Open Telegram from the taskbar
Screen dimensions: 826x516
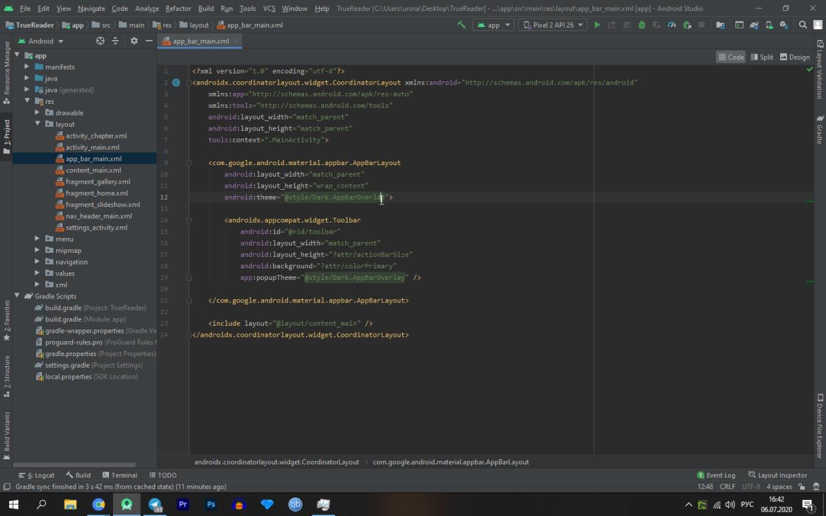click(x=156, y=504)
